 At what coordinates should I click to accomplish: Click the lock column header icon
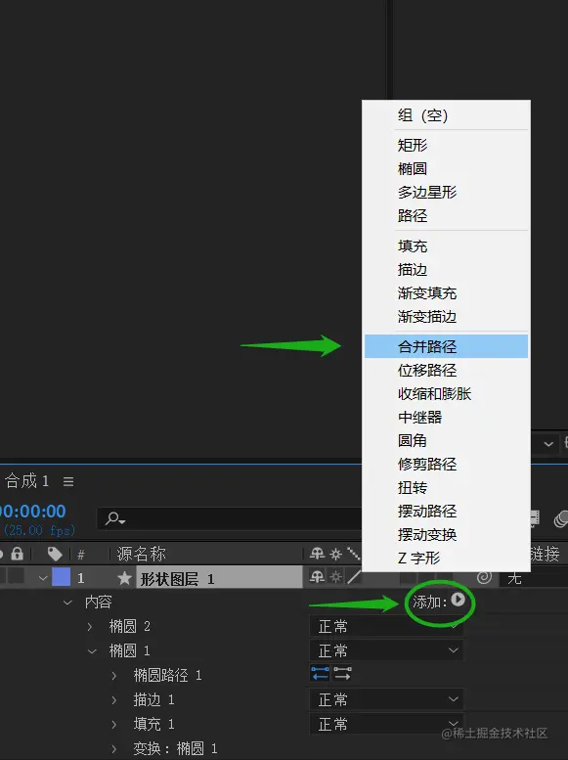tap(18, 554)
